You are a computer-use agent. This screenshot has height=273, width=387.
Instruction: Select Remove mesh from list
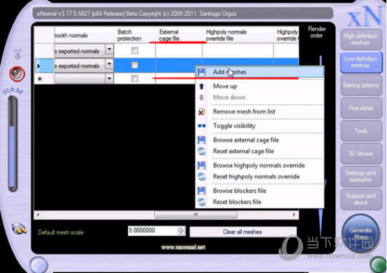(259, 111)
